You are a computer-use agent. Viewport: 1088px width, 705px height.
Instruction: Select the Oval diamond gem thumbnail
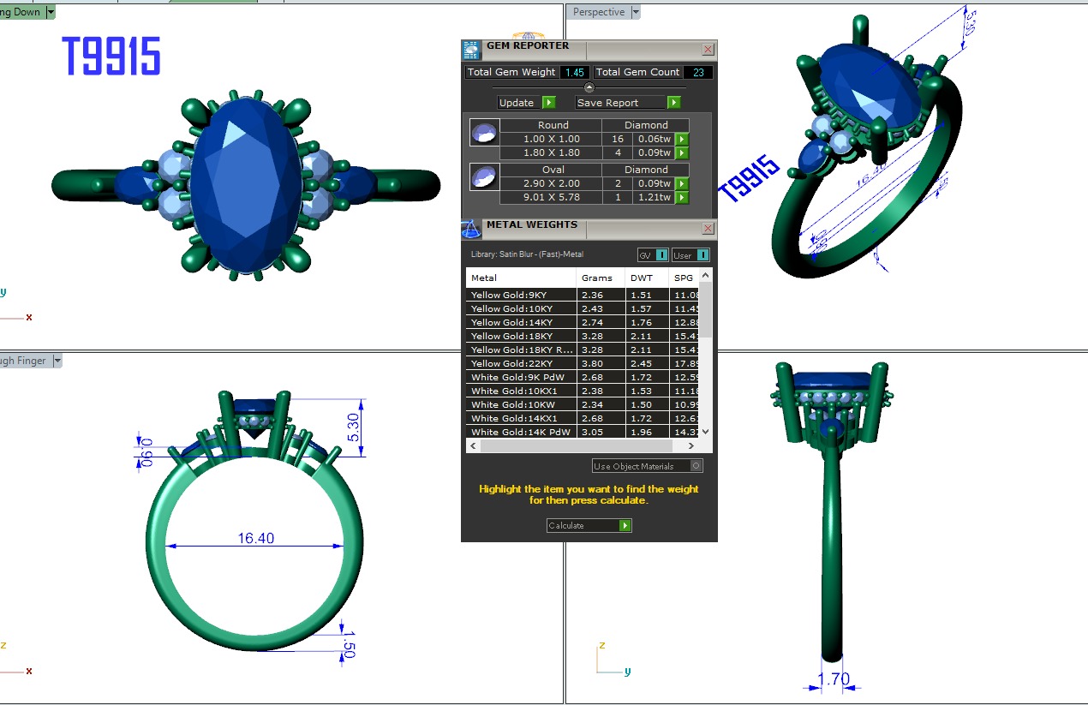point(483,176)
